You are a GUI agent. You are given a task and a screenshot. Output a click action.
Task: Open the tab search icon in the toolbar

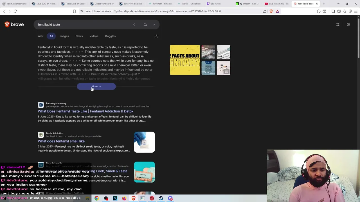tap(324, 11)
